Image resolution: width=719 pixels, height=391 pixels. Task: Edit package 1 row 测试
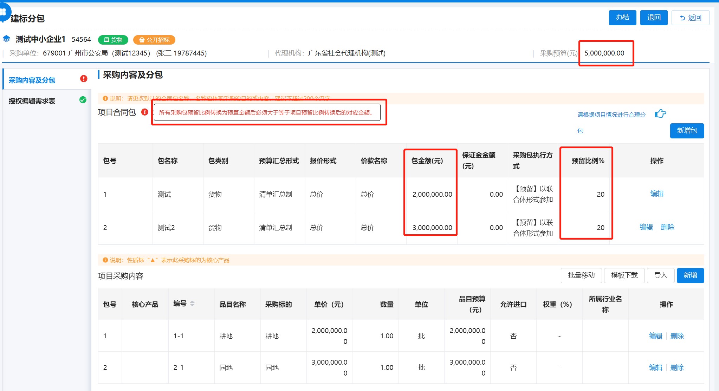(656, 194)
